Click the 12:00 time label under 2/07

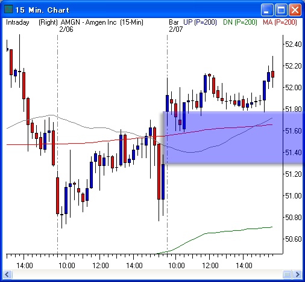tap(210, 266)
